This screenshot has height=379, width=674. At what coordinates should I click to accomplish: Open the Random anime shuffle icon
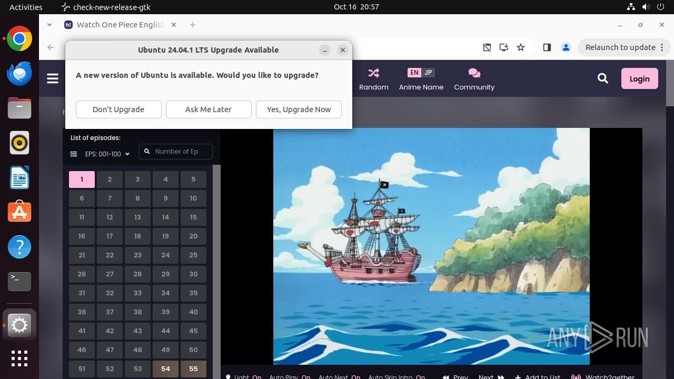point(374,73)
